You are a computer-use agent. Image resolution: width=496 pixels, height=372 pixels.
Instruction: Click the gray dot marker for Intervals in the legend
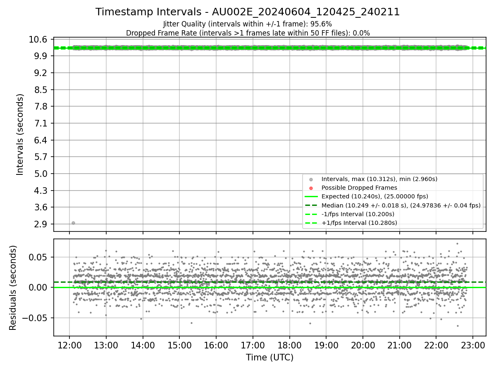tap(311, 179)
